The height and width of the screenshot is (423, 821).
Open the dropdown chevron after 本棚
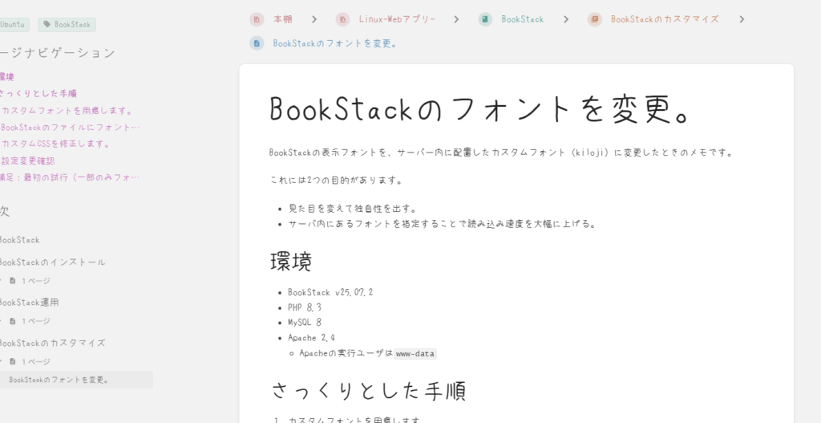click(x=314, y=19)
